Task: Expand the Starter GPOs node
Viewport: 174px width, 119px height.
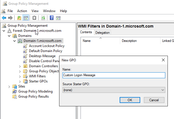Action: [x=20, y=82]
